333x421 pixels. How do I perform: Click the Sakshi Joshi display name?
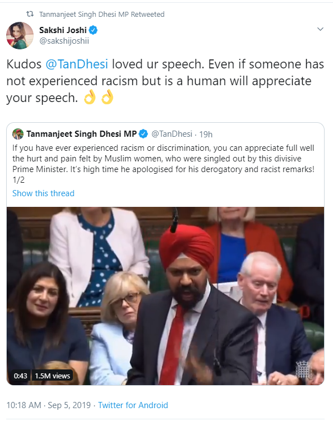pos(63,30)
